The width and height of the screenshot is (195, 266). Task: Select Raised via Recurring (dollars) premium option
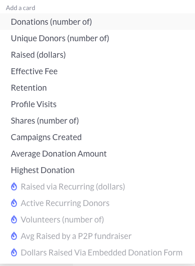point(97,186)
